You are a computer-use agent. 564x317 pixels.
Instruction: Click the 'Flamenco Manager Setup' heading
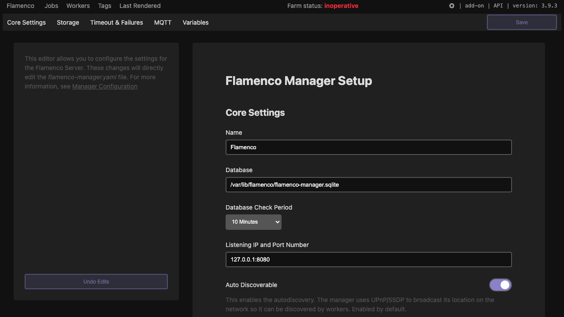299,81
